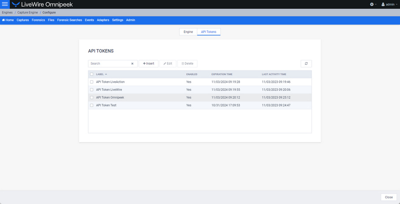
Task: Open the admin user menu
Action: pos(389,4)
